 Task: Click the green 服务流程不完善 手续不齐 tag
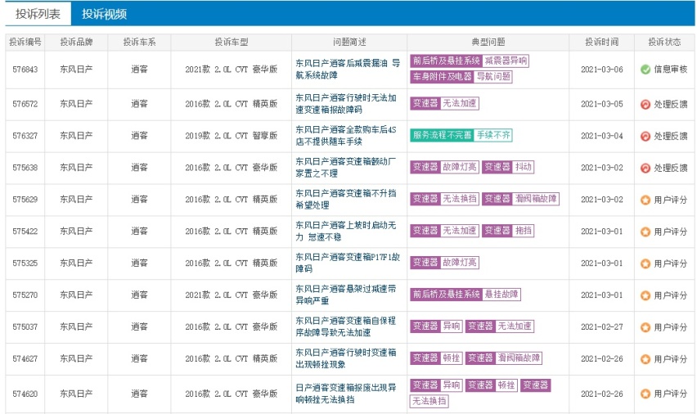pos(461,135)
